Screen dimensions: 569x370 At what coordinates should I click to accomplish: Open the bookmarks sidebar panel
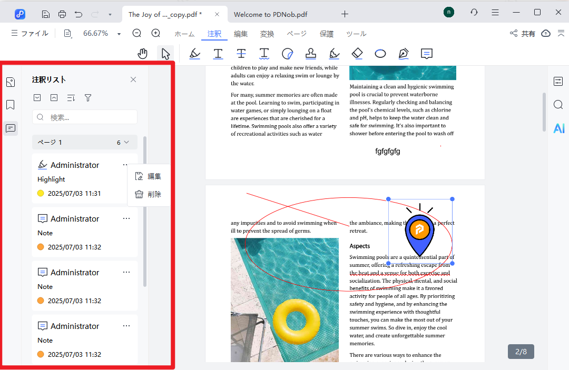tap(11, 105)
